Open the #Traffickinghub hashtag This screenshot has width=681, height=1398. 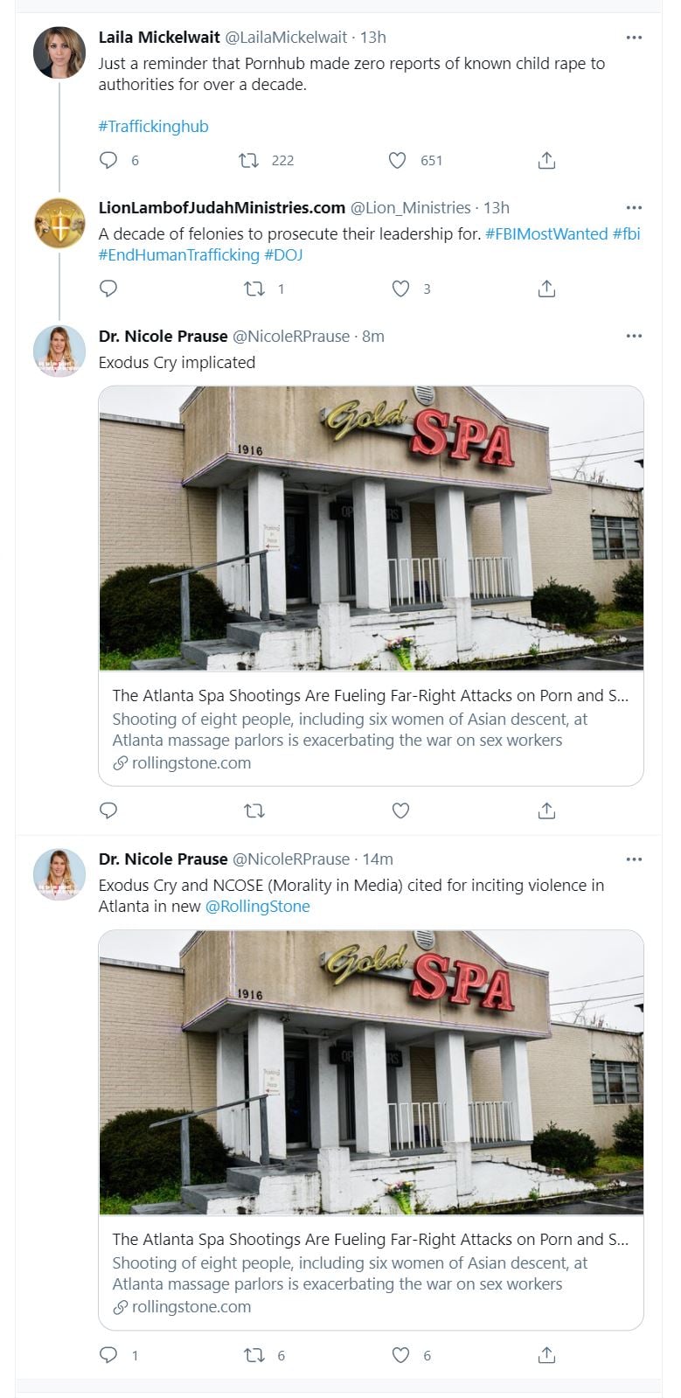(x=153, y=126)
